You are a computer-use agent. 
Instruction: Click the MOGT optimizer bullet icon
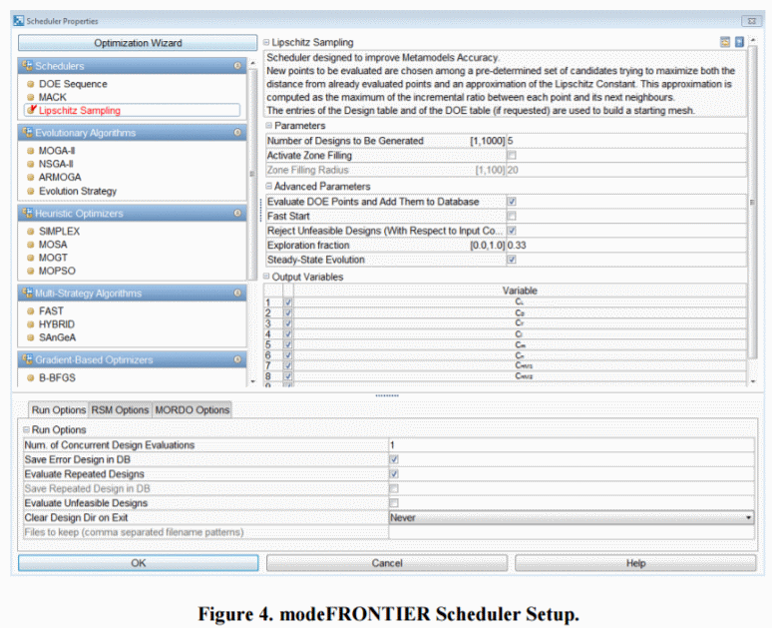(31, 258)
